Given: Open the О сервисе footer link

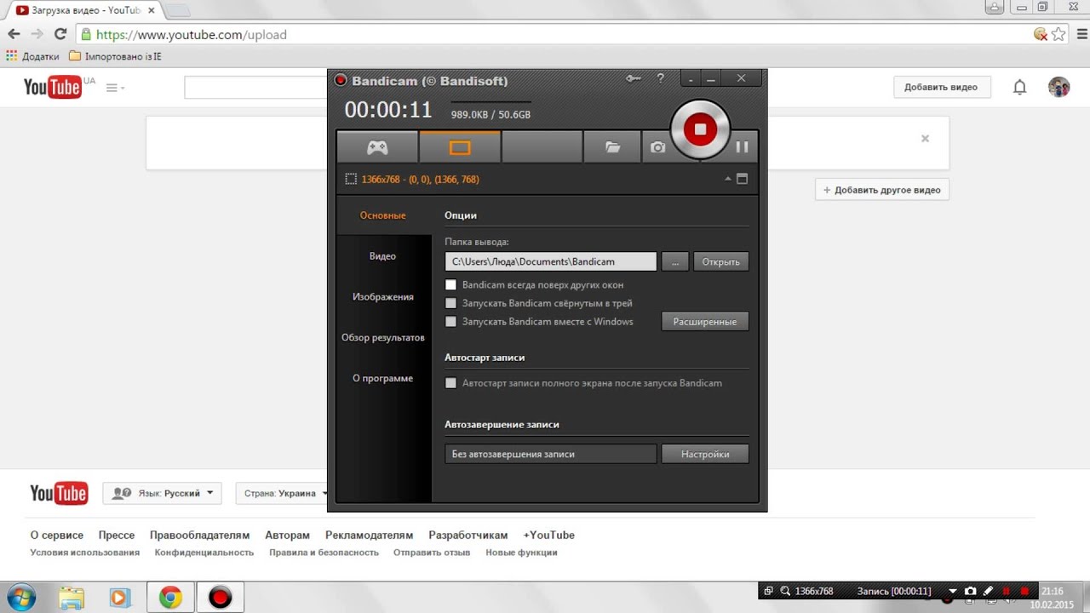Looking at the screenshot, I should pyautogui.click(x=57, y=536).
